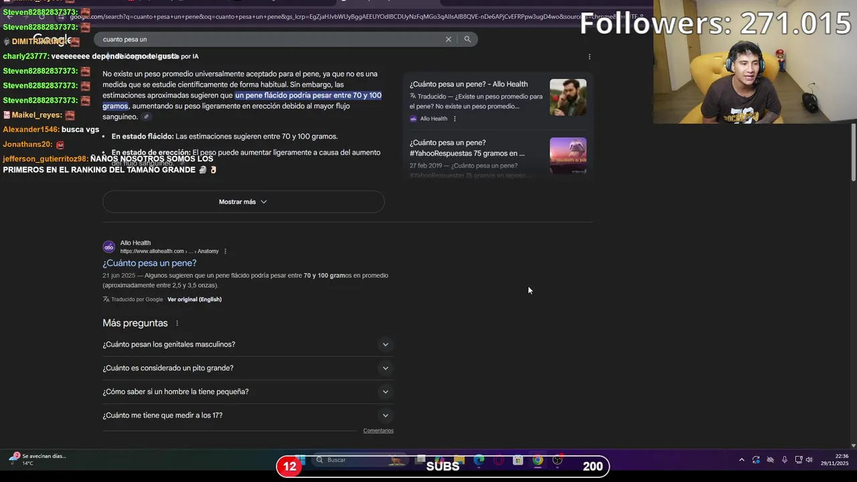857x482 pixels.
Task: Open the Allo Health source card title
Action: point(469,84)
